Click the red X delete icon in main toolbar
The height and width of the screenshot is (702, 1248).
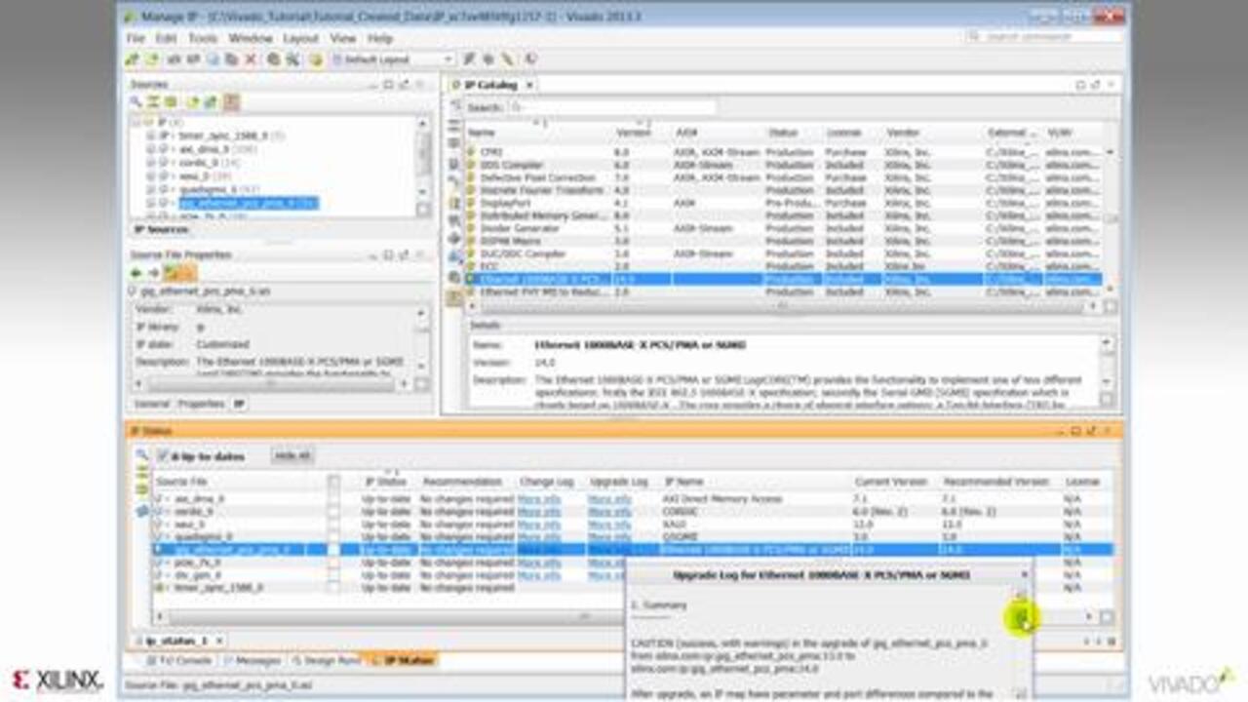tap(251, 59)
